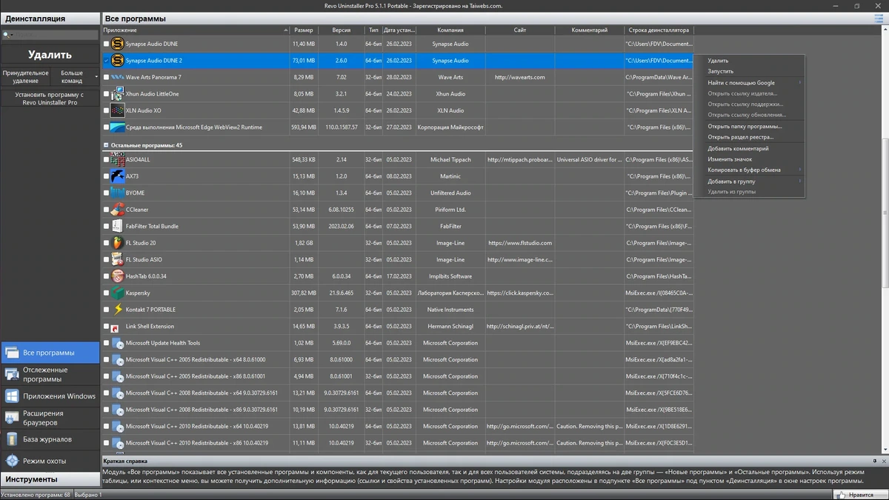Click the Edge WebView2 Runtime icon

(117, 127)
